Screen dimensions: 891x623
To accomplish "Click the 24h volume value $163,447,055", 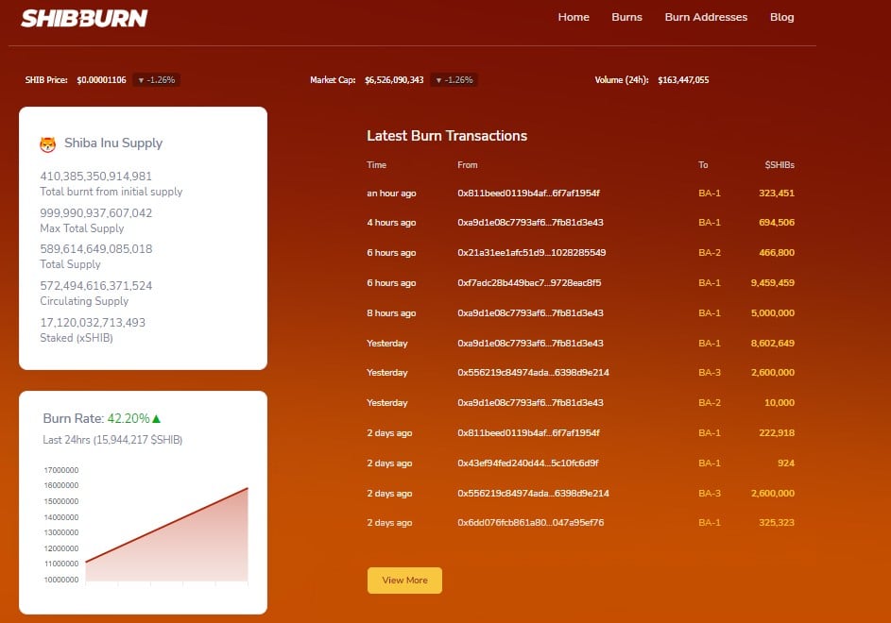I will [683, 80].
